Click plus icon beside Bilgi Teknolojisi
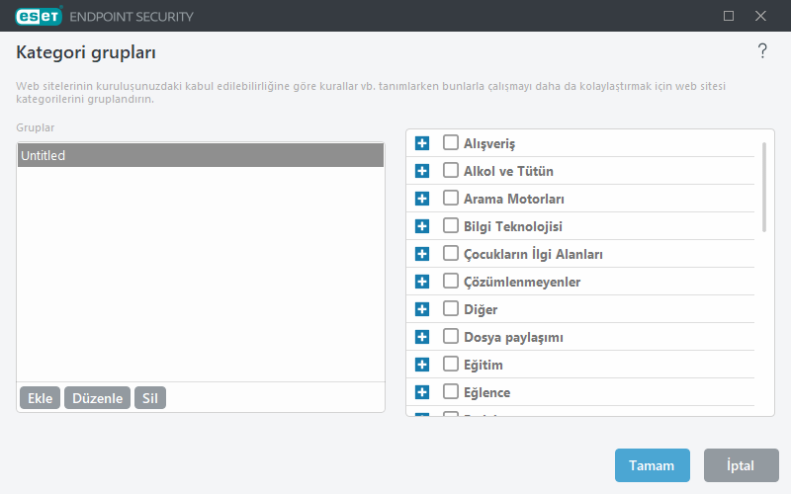This screenshot has width=791, height=494. [422, 226]
